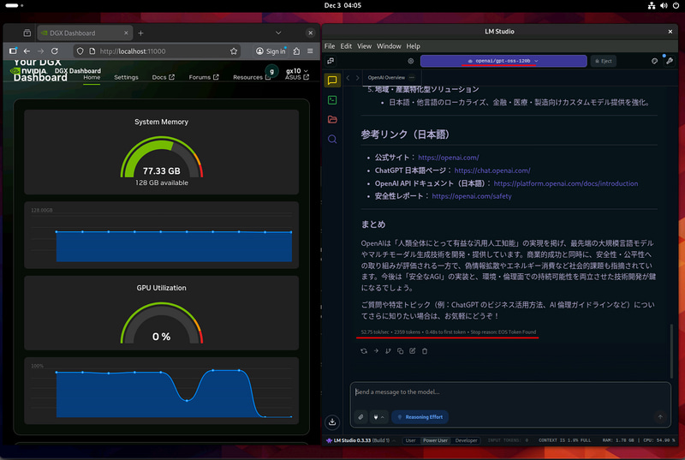Click the sidebar toggle icon at LM Studio top-left

(331, 61)
